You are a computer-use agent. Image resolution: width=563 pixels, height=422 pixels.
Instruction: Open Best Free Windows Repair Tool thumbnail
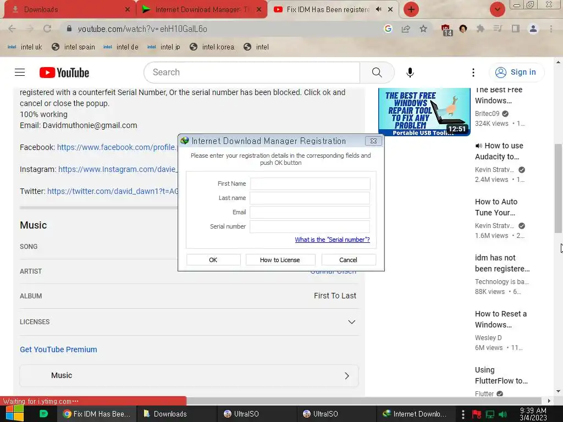click(424, 112)
